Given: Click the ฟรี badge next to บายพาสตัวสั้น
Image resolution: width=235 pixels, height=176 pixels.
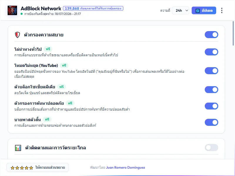Looking at the screenshot, I should coord(47,119).
